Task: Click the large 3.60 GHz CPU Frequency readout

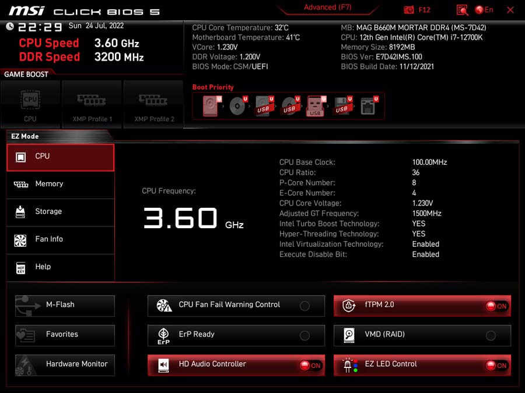Action: 193,218
